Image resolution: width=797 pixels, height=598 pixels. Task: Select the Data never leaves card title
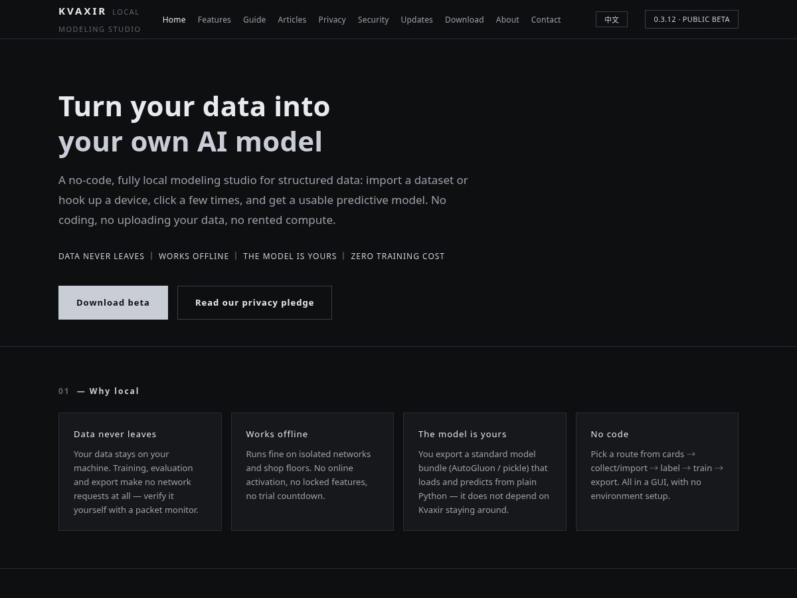[x=115, y=434]
